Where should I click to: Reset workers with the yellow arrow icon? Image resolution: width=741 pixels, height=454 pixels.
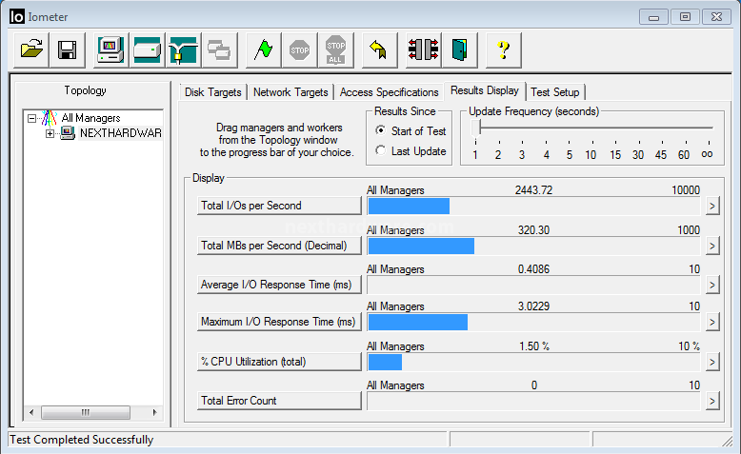click(379, 50)
